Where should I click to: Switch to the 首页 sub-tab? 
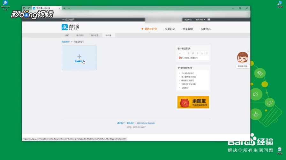67,35
